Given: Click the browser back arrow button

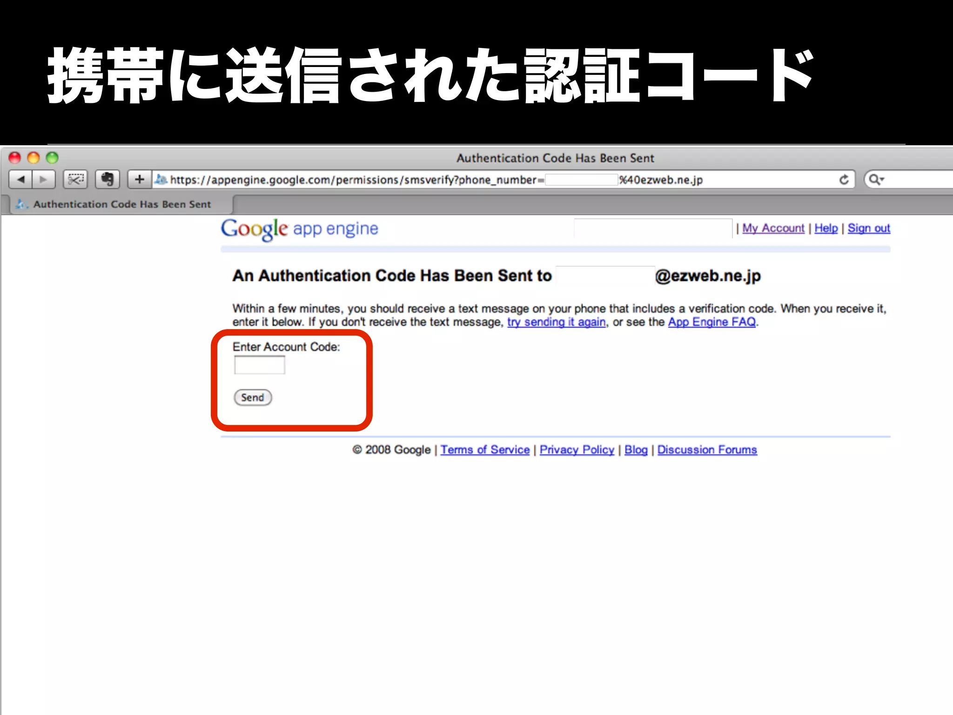Looking at the screenshot, I should tap(20, 179).
